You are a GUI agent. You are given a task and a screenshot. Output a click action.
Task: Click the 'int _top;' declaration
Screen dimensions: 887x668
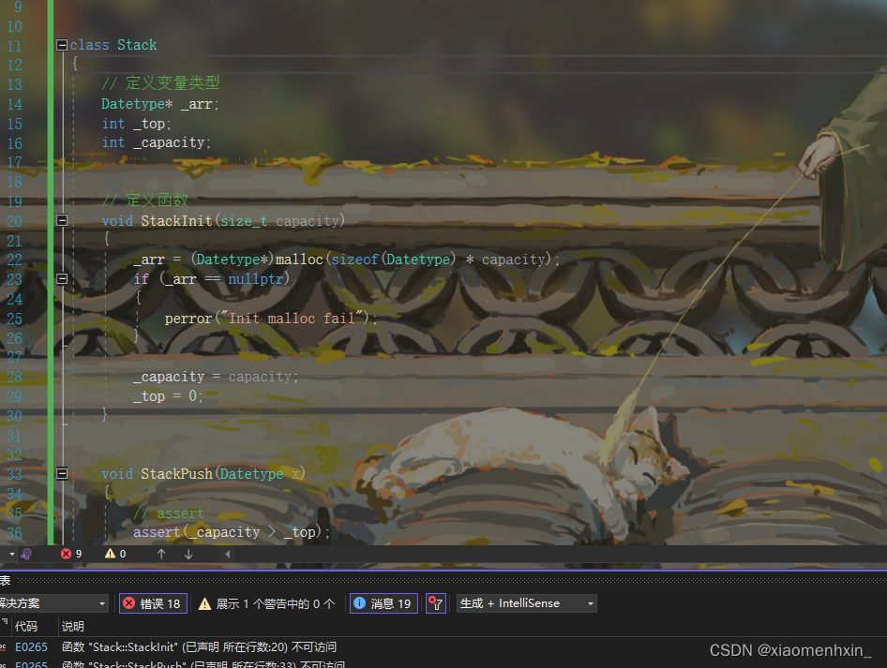pyautogui.click(x=136, y=124)
